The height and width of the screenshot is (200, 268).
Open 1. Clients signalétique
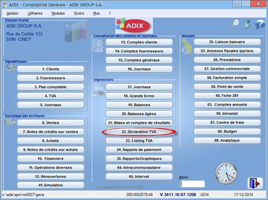coord(50,69)
